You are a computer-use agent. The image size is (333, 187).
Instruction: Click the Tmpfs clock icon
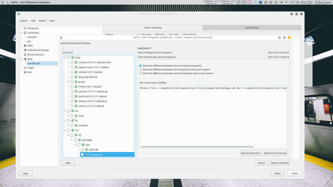(25, 67)
